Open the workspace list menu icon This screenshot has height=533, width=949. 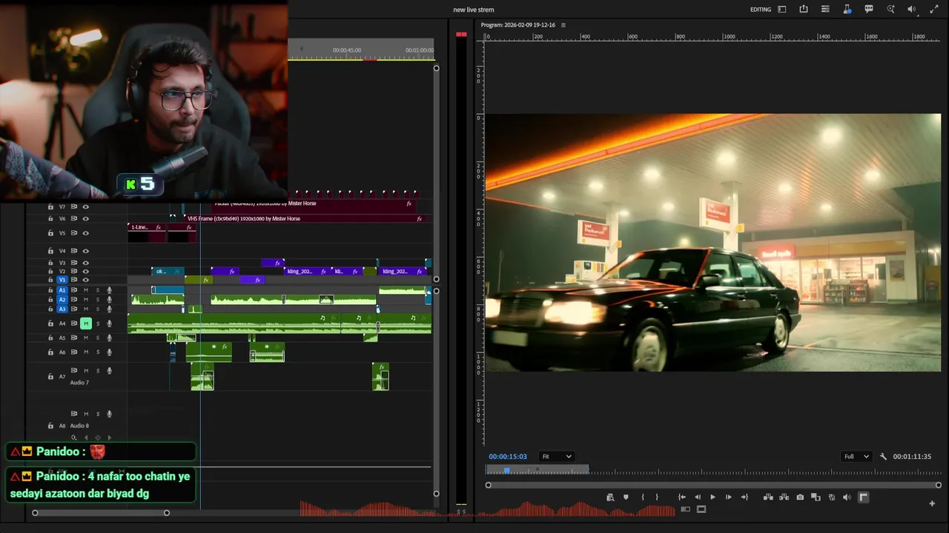(825, 10)
